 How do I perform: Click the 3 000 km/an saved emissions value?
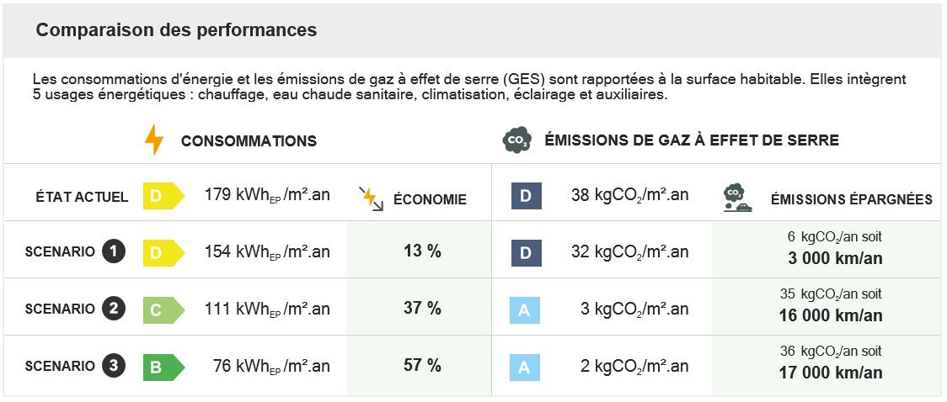pyautogui.click(x=832, y=258)
